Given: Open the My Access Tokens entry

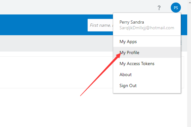Looking at the screenshot, I should (x=137, y=63).
